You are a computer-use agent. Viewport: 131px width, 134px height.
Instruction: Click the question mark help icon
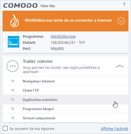[x=124, y=4]
